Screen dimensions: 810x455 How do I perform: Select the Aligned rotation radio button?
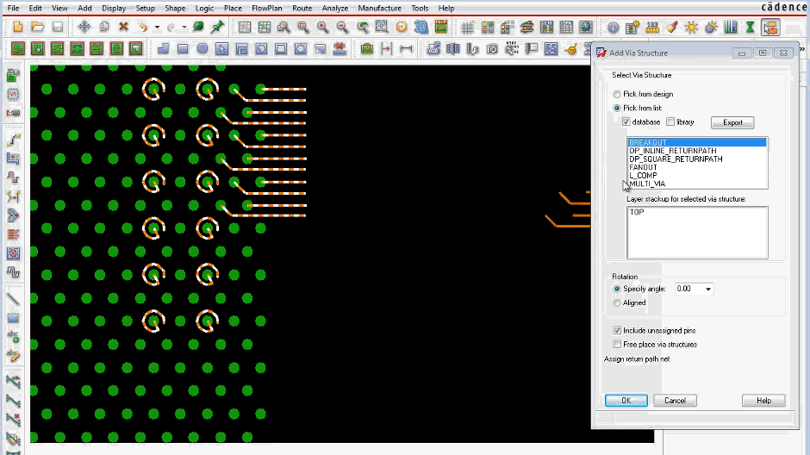pyautogui.click(x=617, y=302)
